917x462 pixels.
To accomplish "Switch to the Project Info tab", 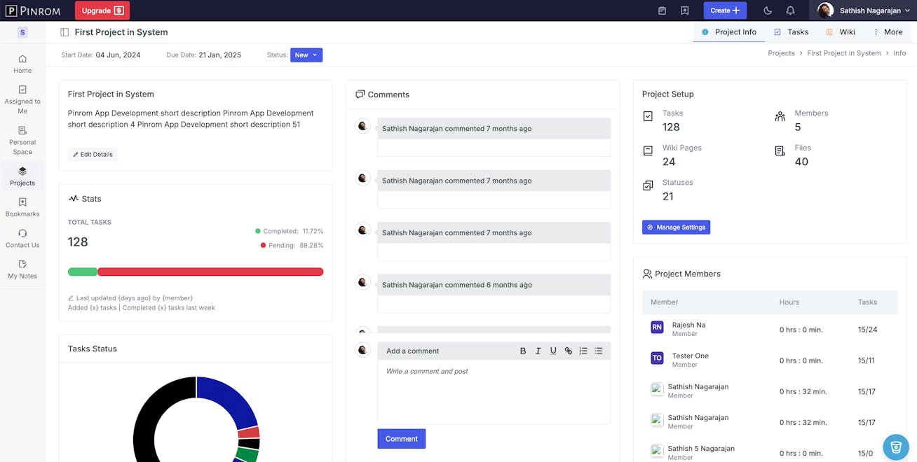I will click(x=729, y=32).
